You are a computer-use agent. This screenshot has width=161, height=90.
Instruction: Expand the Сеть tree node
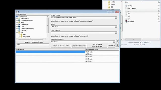tap(17, 26)
